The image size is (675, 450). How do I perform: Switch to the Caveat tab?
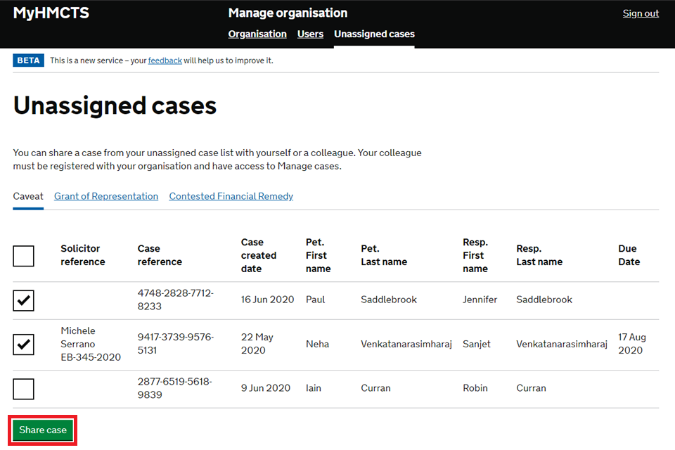[x=28, y=196]
